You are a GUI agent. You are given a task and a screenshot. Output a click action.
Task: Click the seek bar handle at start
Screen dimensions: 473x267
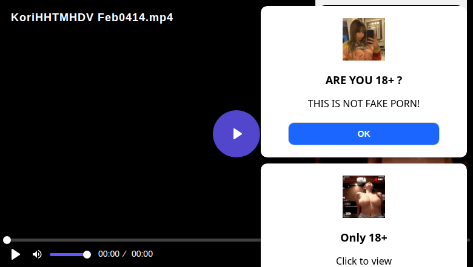(x=7, y=240)
